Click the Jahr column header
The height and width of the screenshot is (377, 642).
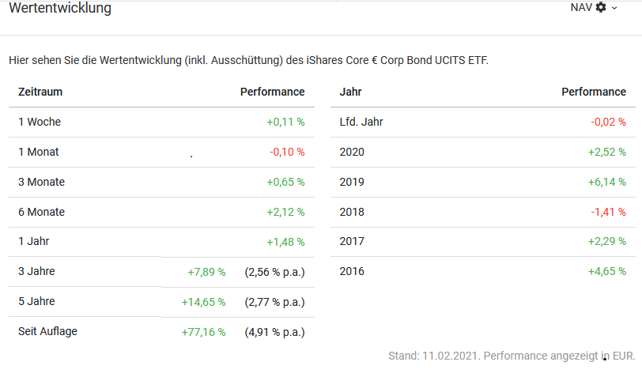(351, 92)
